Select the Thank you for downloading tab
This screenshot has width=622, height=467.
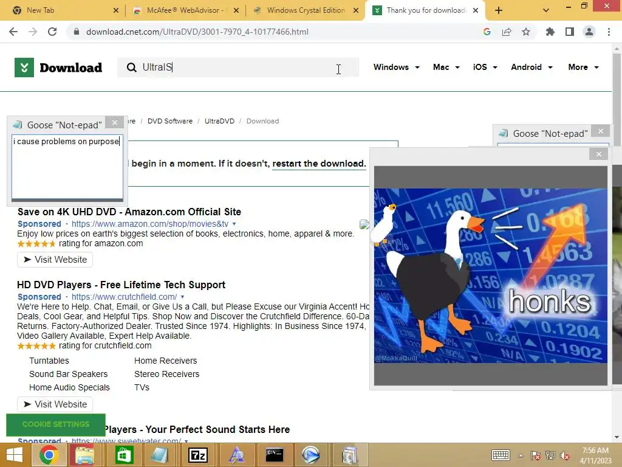(x=425, y=10)
